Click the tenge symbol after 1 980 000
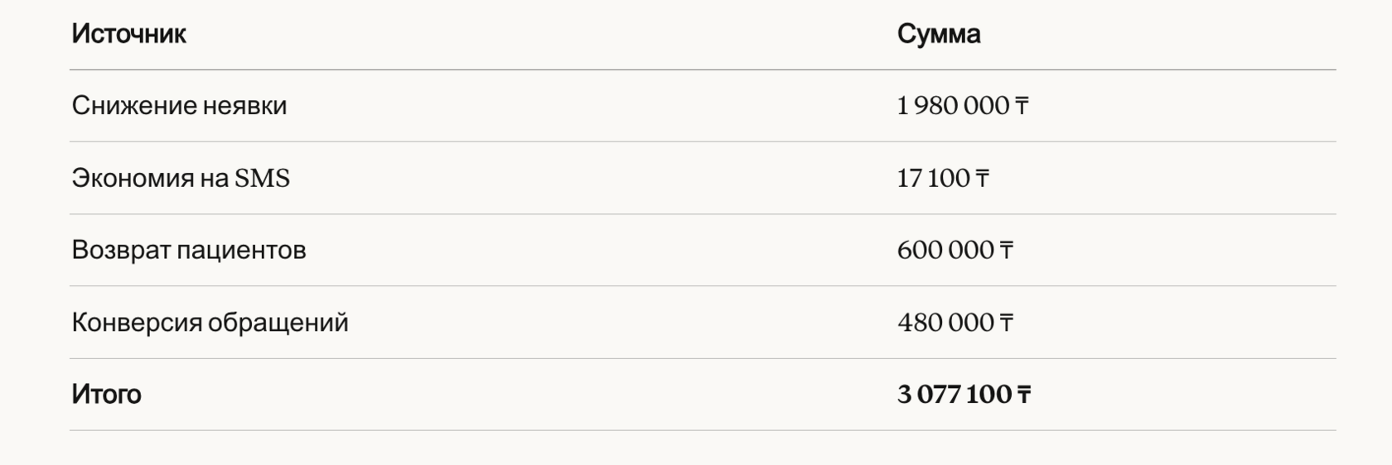The width and height of the screenshot is (1392, 465). click(1022, 106)
